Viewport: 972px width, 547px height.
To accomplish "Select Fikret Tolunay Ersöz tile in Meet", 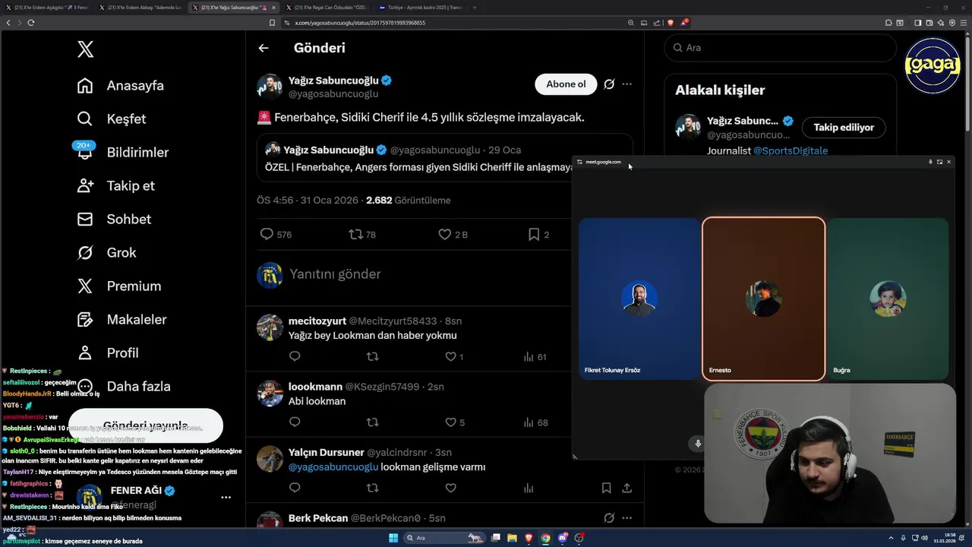I will 639,299.
